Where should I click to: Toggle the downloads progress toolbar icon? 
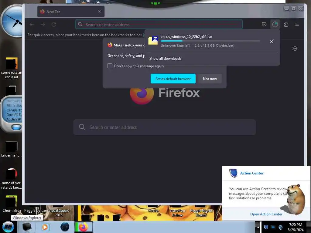point(275,24)
